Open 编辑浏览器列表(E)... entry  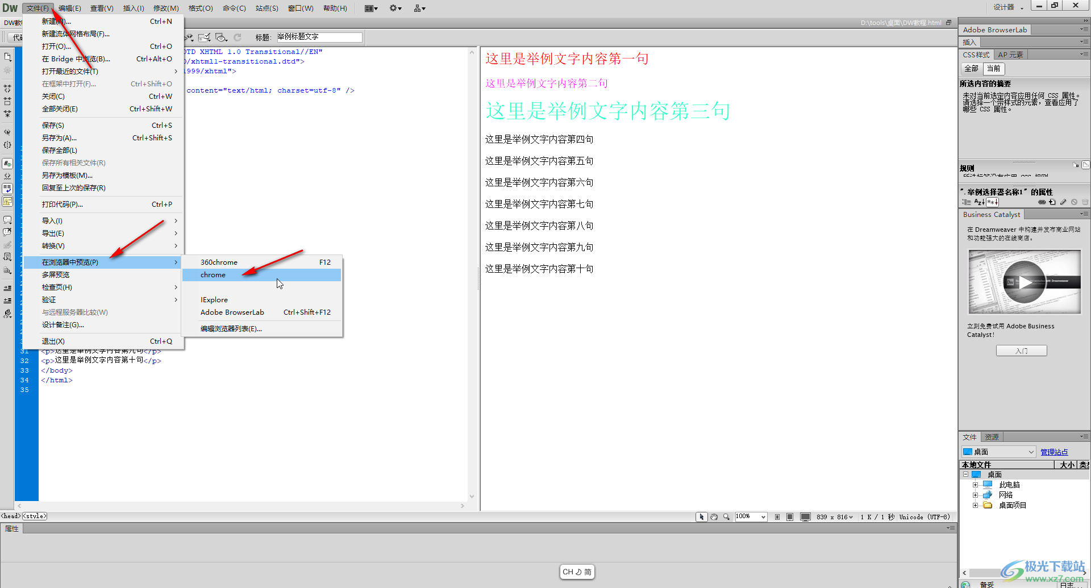tap(262, 329)
